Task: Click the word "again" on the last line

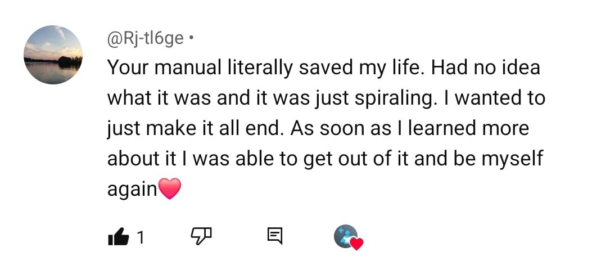Action: (132, 189)
